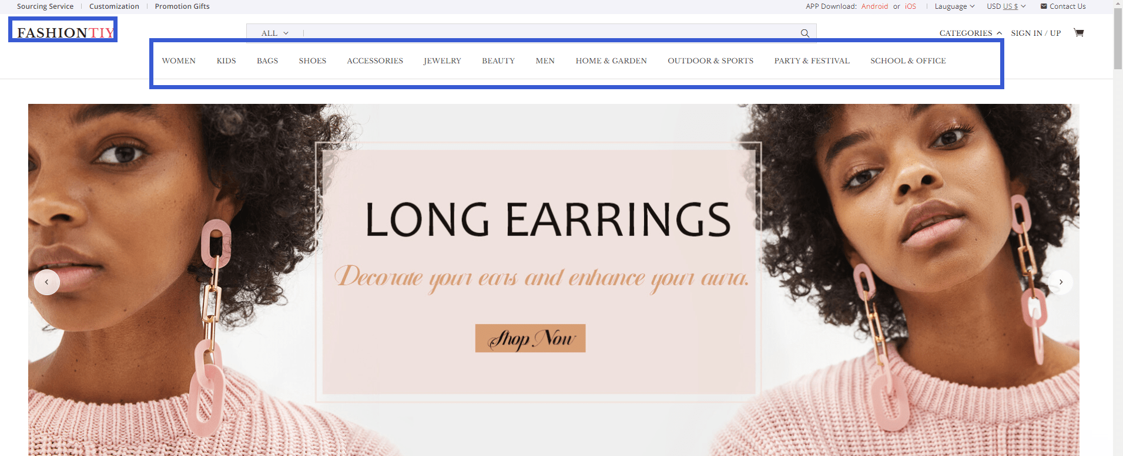The image size is (1123, 456).
Task: Click the FASHIONTIY logo
Action: coord(65,33)
